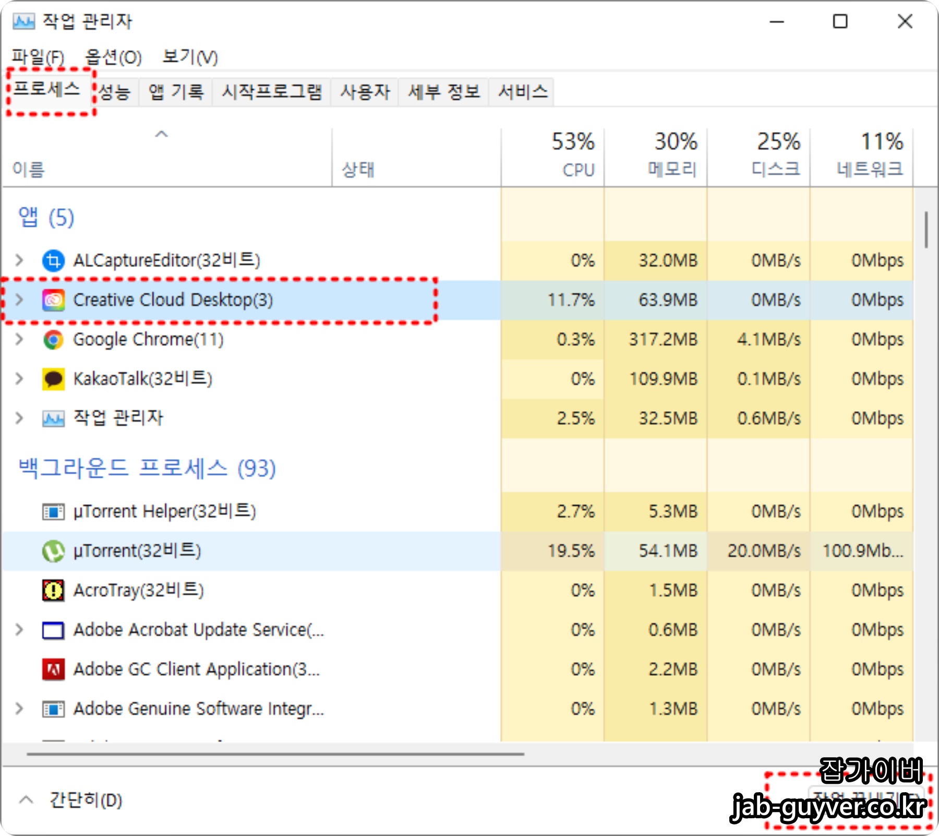Click the 백그라운드 프로세스 (93) heading
The width and height of the screenshot is (939, 836).
(x=147, y=468)
